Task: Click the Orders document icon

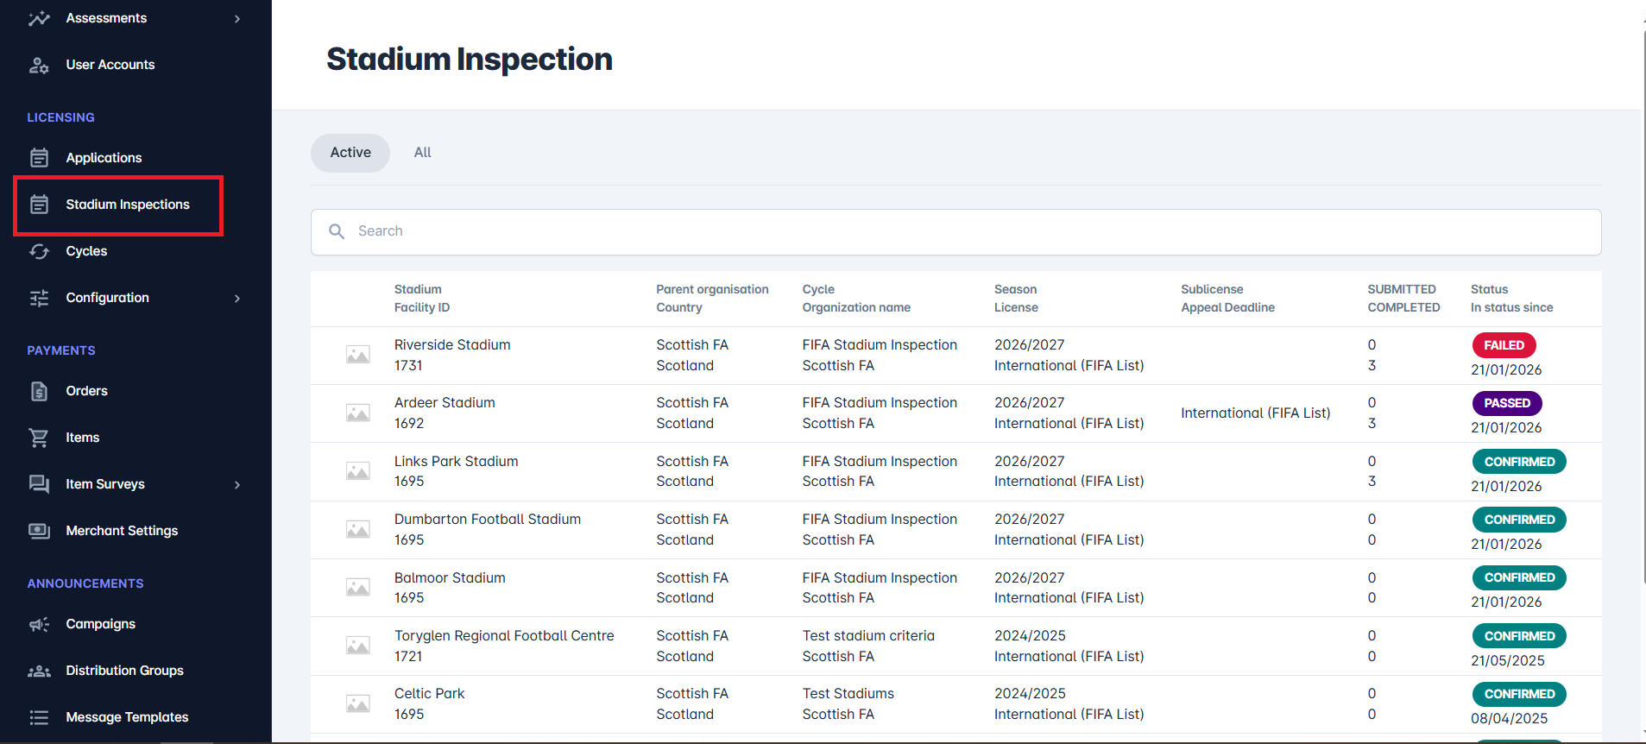Action: (x=39, y=391)
